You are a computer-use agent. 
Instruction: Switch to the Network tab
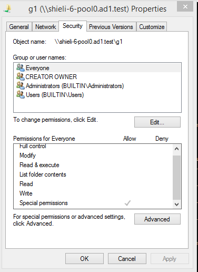45,27
